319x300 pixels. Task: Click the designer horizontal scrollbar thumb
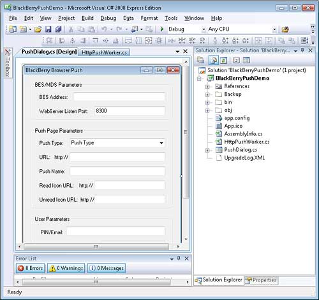[x=96, y=246]
